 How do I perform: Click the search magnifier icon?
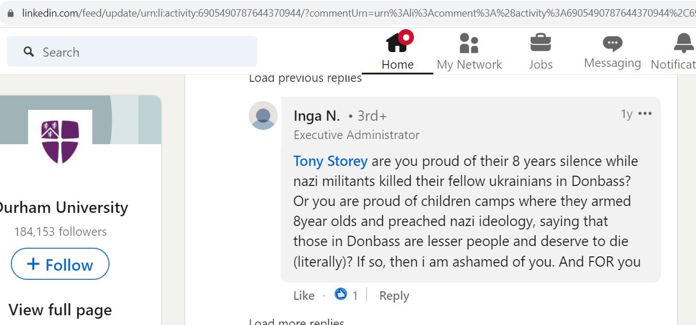[29, 52]
